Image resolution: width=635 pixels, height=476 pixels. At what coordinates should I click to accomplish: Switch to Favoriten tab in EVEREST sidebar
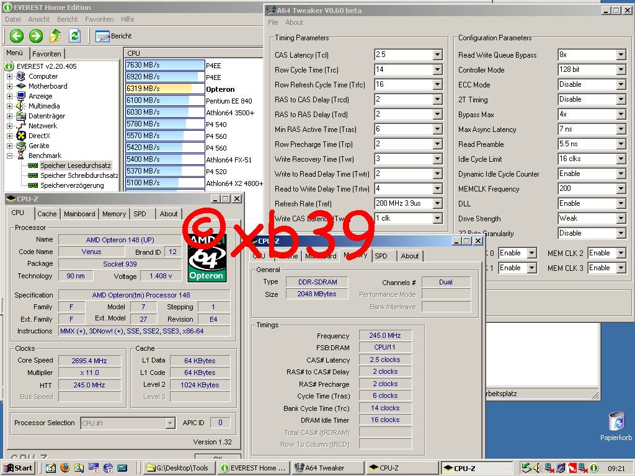pyautogui.click(x=47, y=53)
